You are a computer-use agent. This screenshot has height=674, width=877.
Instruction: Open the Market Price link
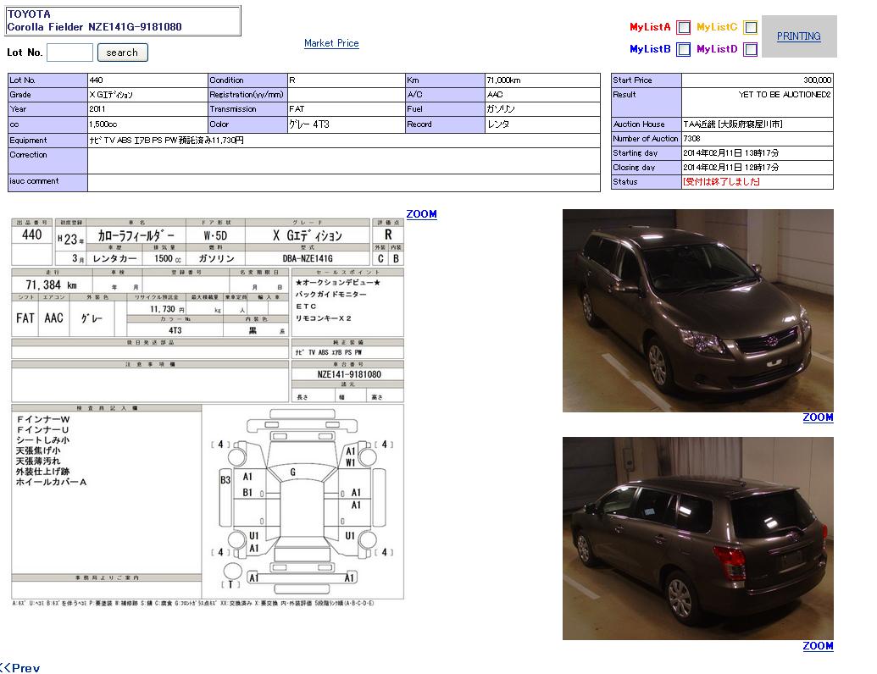tap(331, 43)
